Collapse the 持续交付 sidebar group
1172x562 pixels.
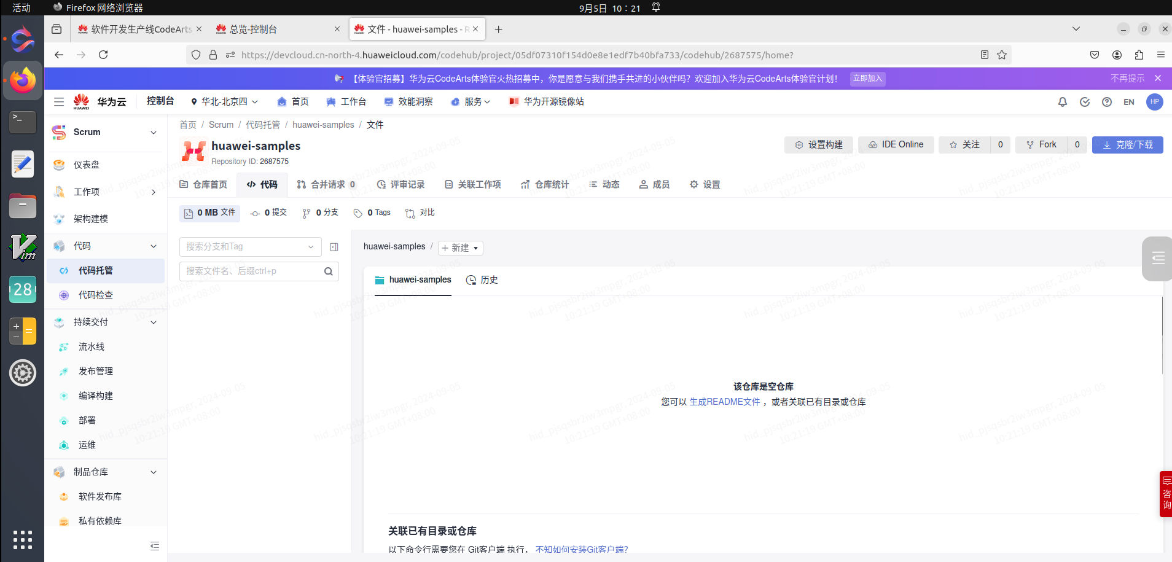154,322
